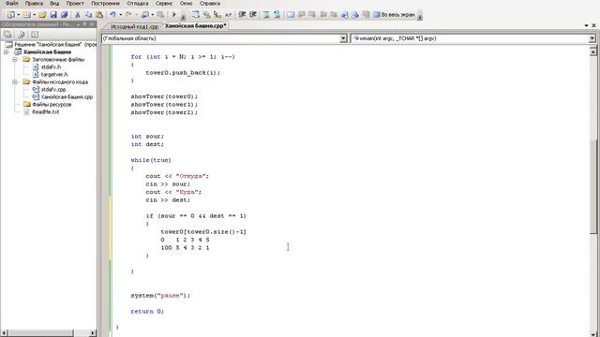Select ReadMe.txt in Solution Explorer
The image size is (600, 337).
[x=46, y=111]
